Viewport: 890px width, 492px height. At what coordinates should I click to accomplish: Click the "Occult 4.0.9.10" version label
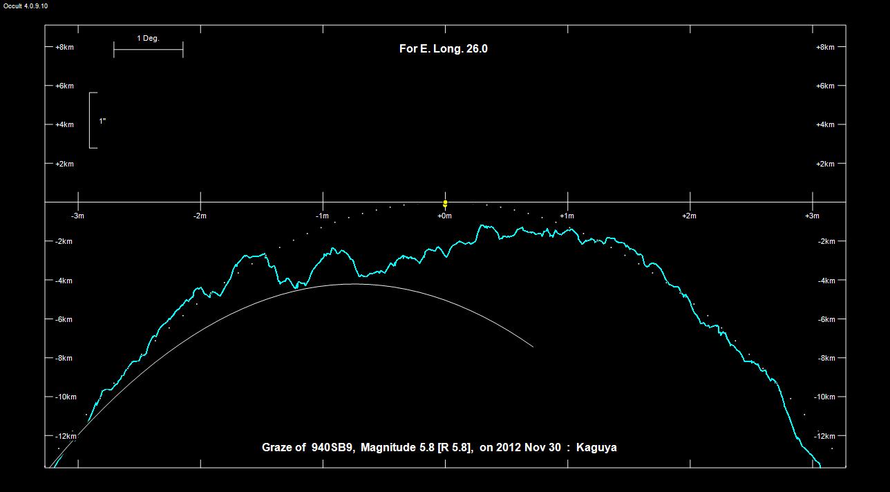coord(26,6)
